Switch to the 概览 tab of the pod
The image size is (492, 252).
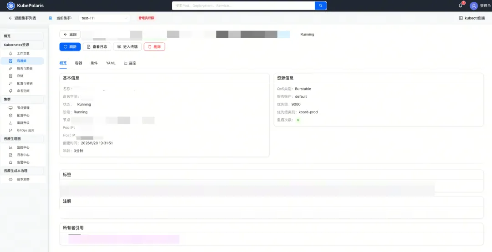[63, 63]
